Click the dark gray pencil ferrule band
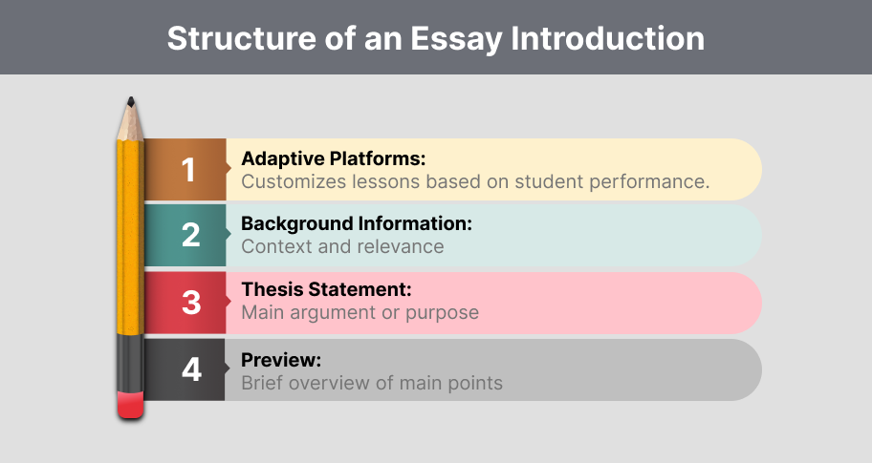Screen dimensions: 872x463 pyautogui.click(x=129, y=361)
